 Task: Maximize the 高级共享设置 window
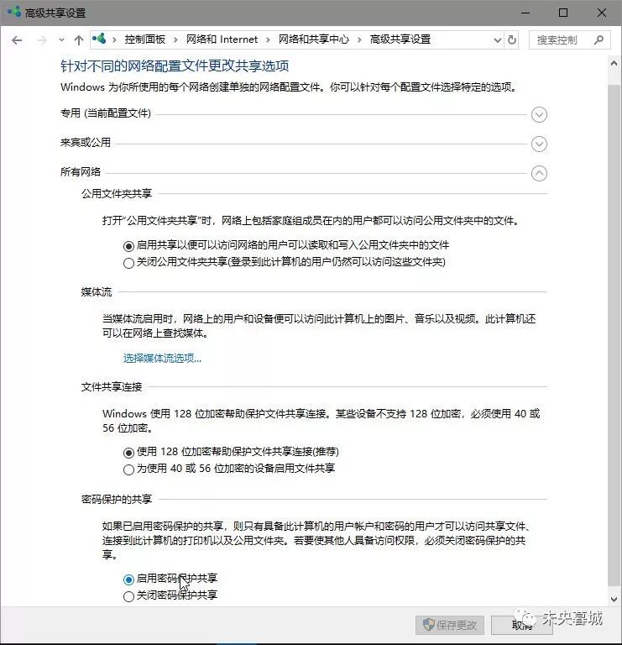[563, 13]
